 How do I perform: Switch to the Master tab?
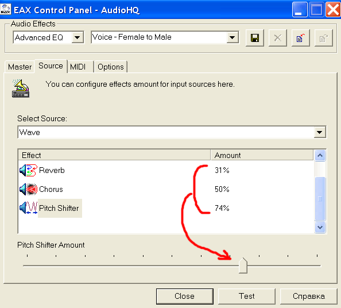[x=20, y=67]
